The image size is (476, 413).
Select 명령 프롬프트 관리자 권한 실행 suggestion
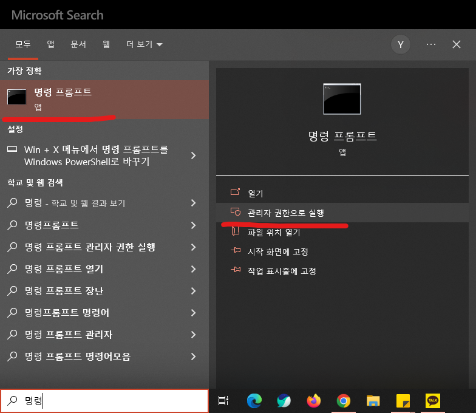(104, 247)
